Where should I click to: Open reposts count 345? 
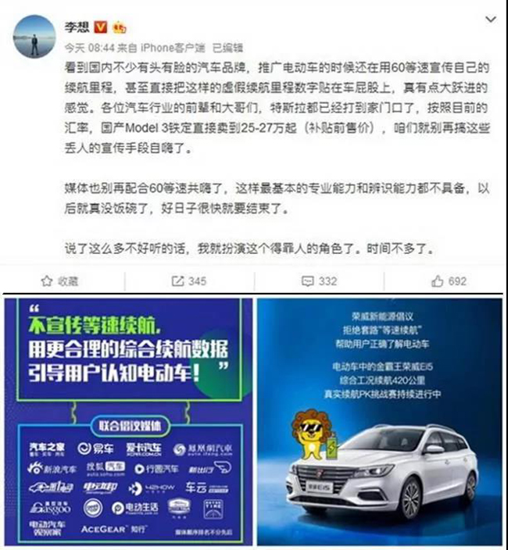pos(197,281)
